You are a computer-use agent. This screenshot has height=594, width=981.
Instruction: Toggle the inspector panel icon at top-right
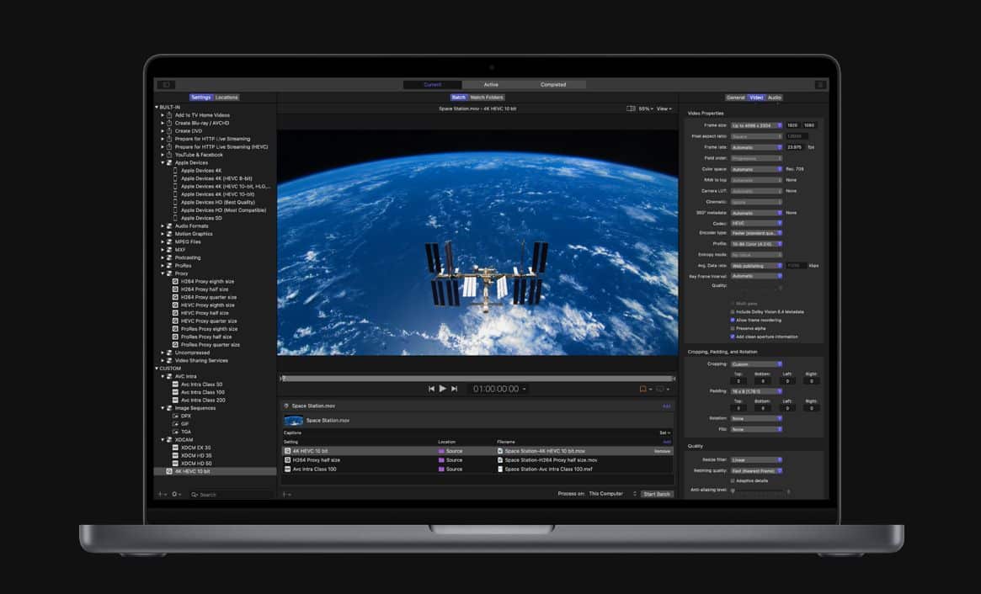click(x=819, y=85)
